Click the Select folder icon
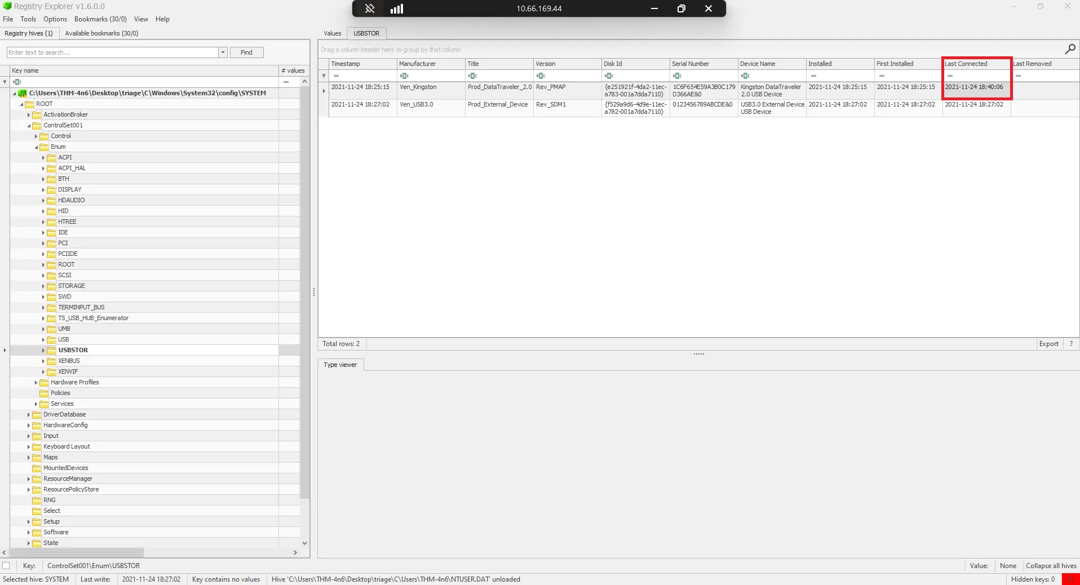Screen dimensions: 1080x585 tap(37, 511)
